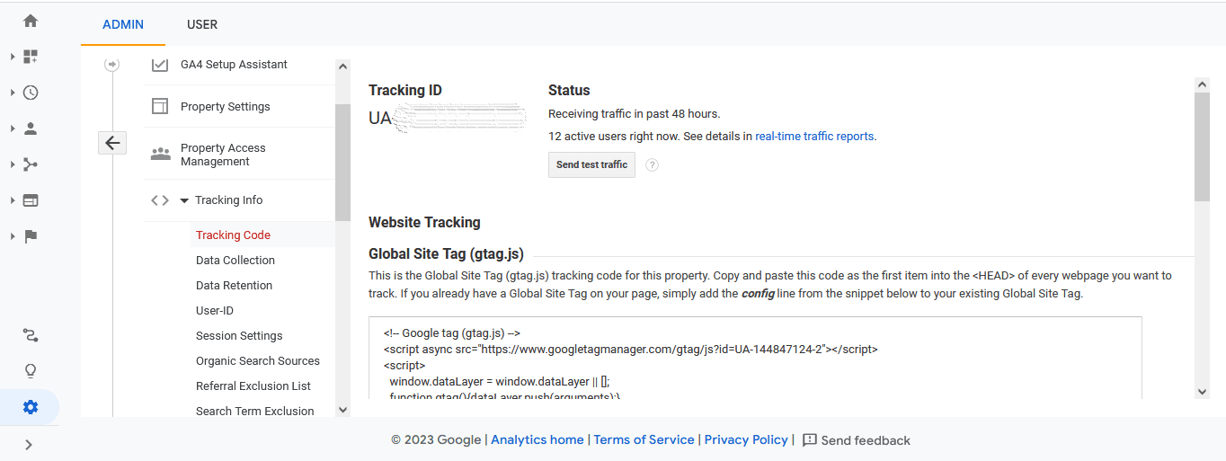Go to Analytics Home icon
This screenshot has width=1226, height=461.
tap(31, 21)
